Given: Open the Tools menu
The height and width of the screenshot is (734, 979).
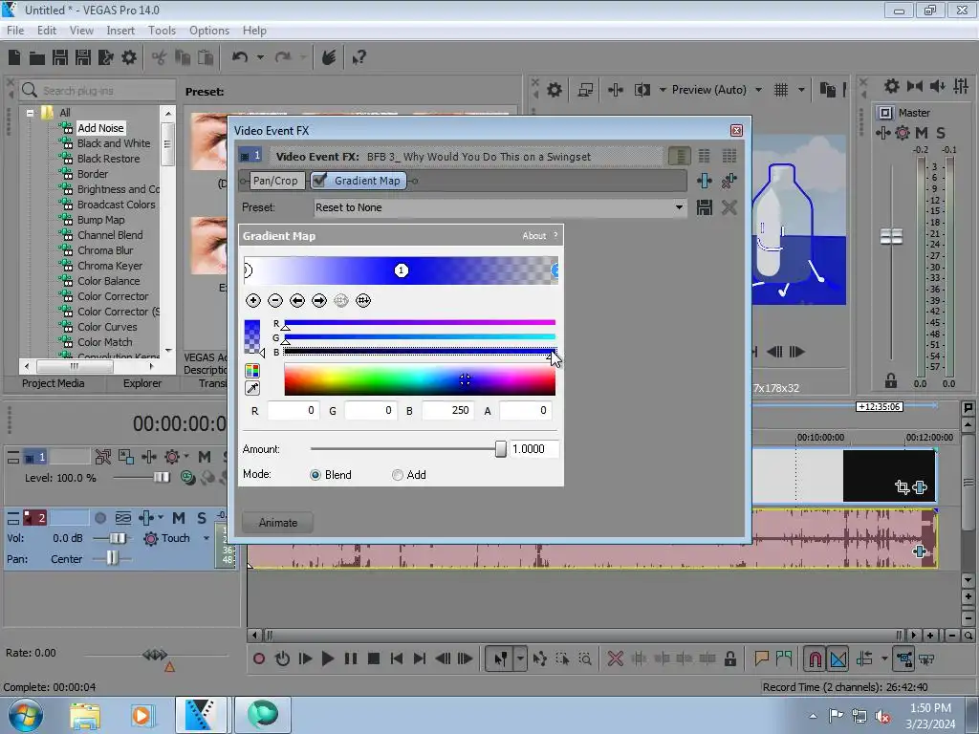Looking at the screenshot, I should (162, 31).
